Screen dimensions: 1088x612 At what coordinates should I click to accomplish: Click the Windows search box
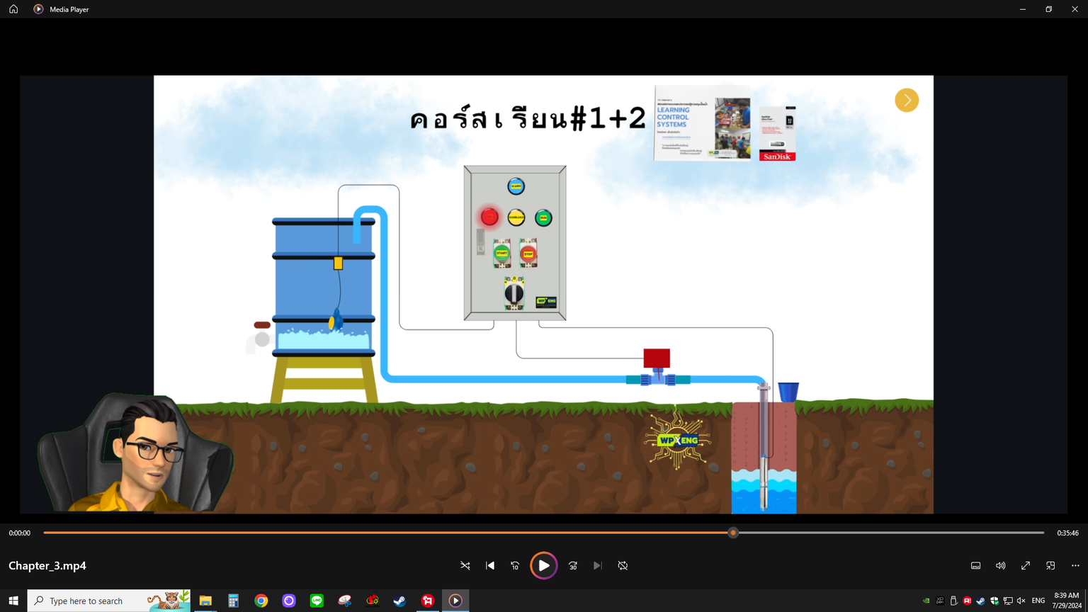click(96, 601)
